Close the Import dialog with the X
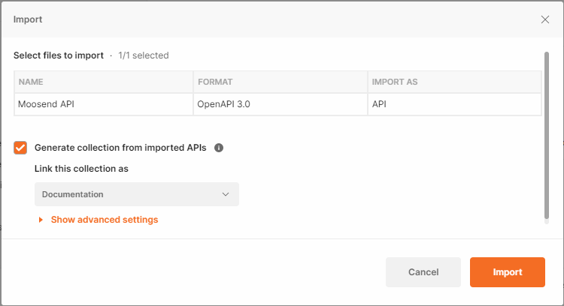Image resolution: width=564 pixels, height=306 pixels. point(545,19)
